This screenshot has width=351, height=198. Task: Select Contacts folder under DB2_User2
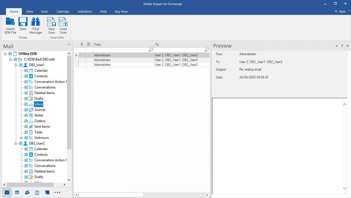tap(41, 155)
